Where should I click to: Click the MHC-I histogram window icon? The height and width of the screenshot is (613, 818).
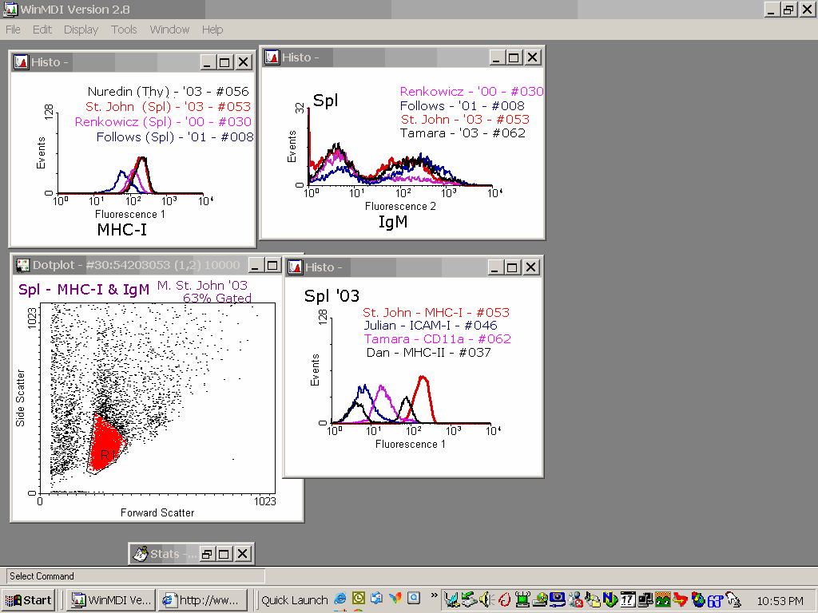coord(22,62)
